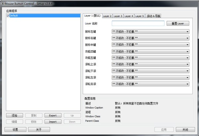
Task: Open the 滚轮下滚 action dropdown
Action: [x=150, y=71]
